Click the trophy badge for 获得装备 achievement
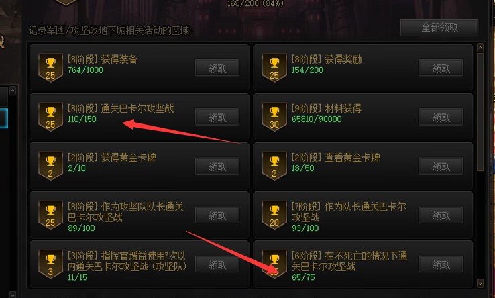495x298 pixels. (x=50, y=68)
